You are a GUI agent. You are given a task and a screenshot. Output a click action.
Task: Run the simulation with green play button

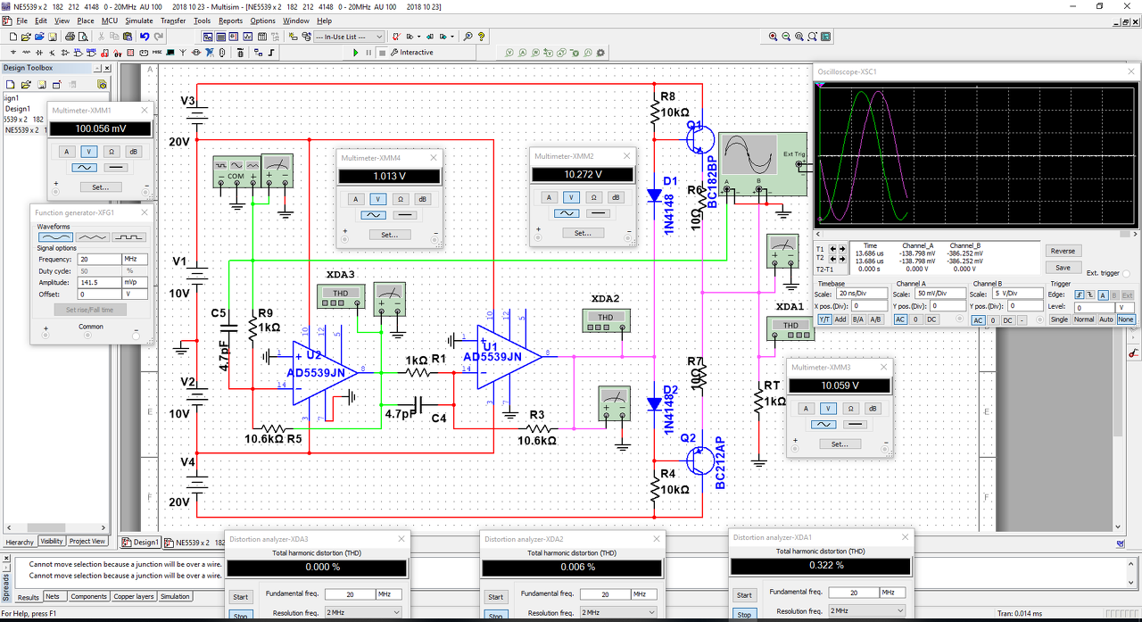[x=356, y=53]
